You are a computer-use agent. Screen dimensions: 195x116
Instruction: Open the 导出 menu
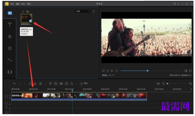coord(23,4)
